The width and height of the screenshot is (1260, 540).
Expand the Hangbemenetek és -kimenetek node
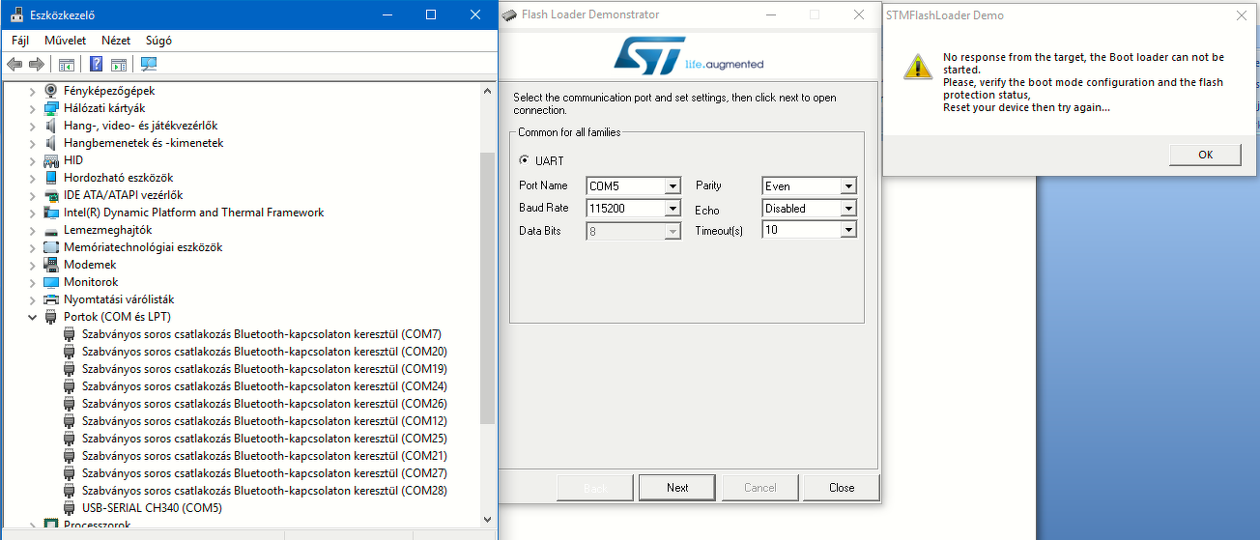[32, 143]
